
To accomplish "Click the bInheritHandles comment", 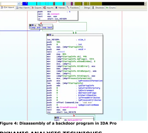I will pos(87,95).
